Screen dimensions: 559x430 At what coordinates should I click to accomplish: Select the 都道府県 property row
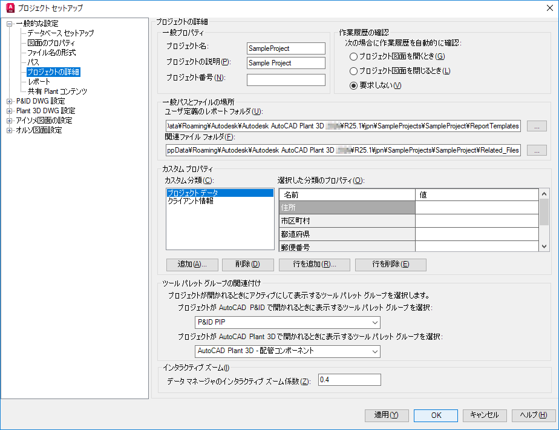347,234
